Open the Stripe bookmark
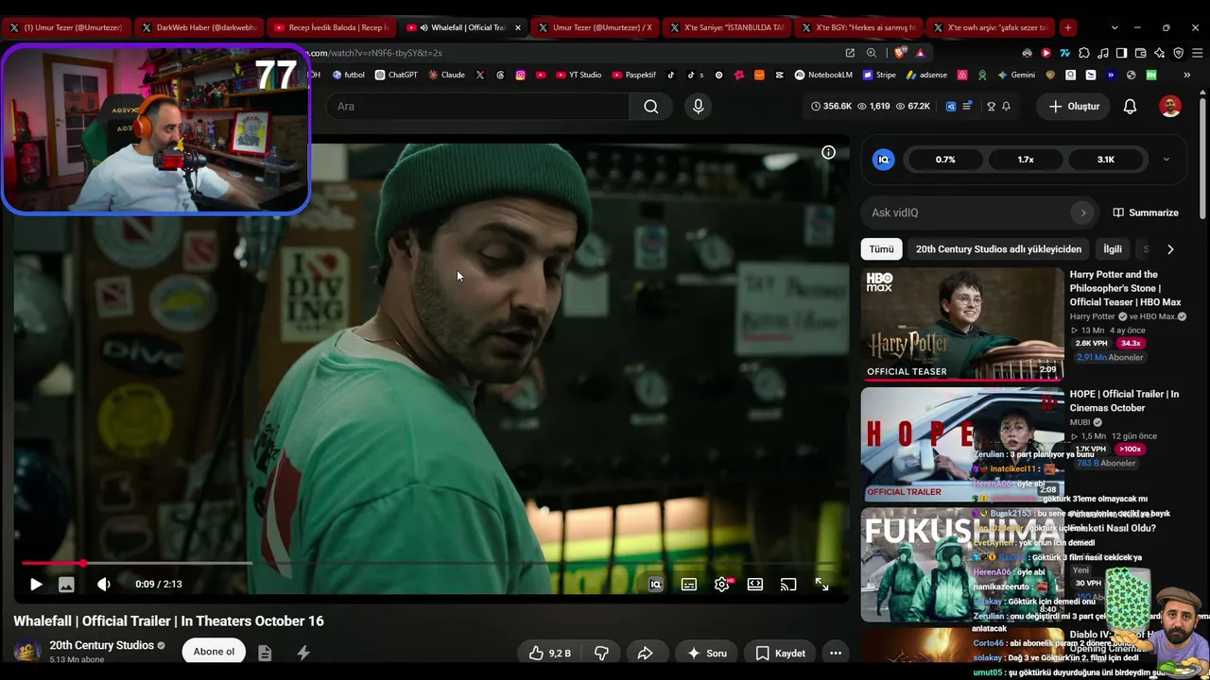The width and height of the screenshot is (1210, 680). (x=879, y=75)
